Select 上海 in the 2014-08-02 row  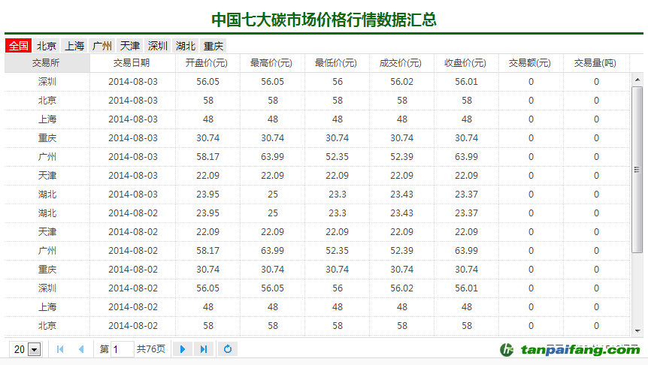tap(47, 307)
